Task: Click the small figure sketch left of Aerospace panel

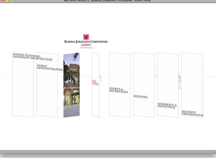Action: (156, 74)
